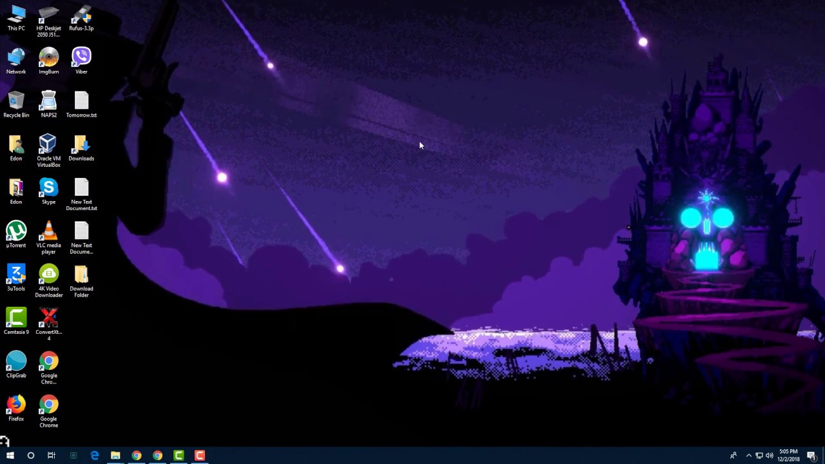The height and width of the screenshot is (464, 825).
Task: Open Cortana search circle on taskbar
Action: pyautogui.click(x=30, y=456)
